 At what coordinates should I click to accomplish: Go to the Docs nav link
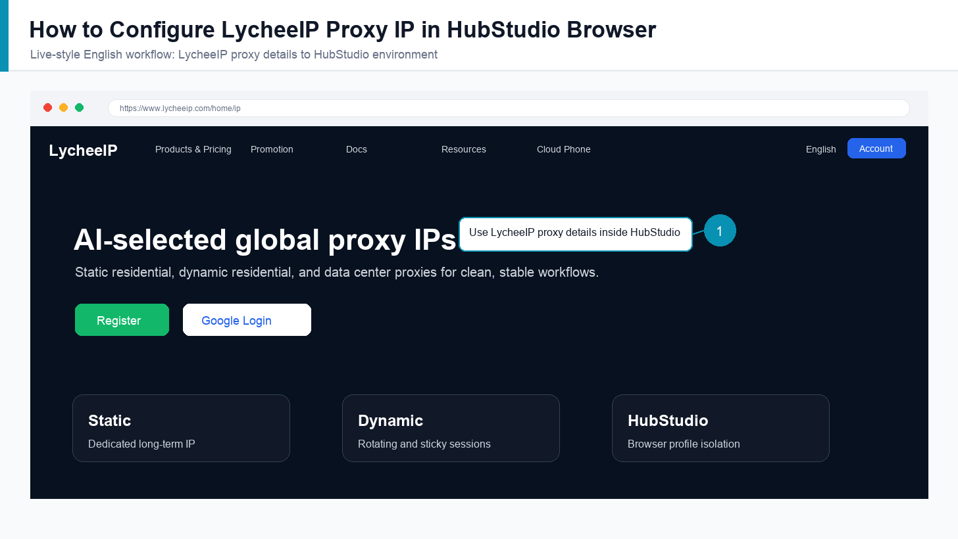(x=357, y=149)
